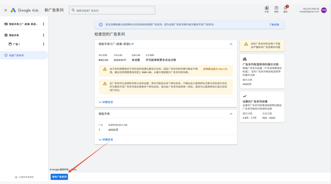Click the trend line icon in estimate card
The height and width of the screenshot is (184, 331).
[x=245, y=96]
